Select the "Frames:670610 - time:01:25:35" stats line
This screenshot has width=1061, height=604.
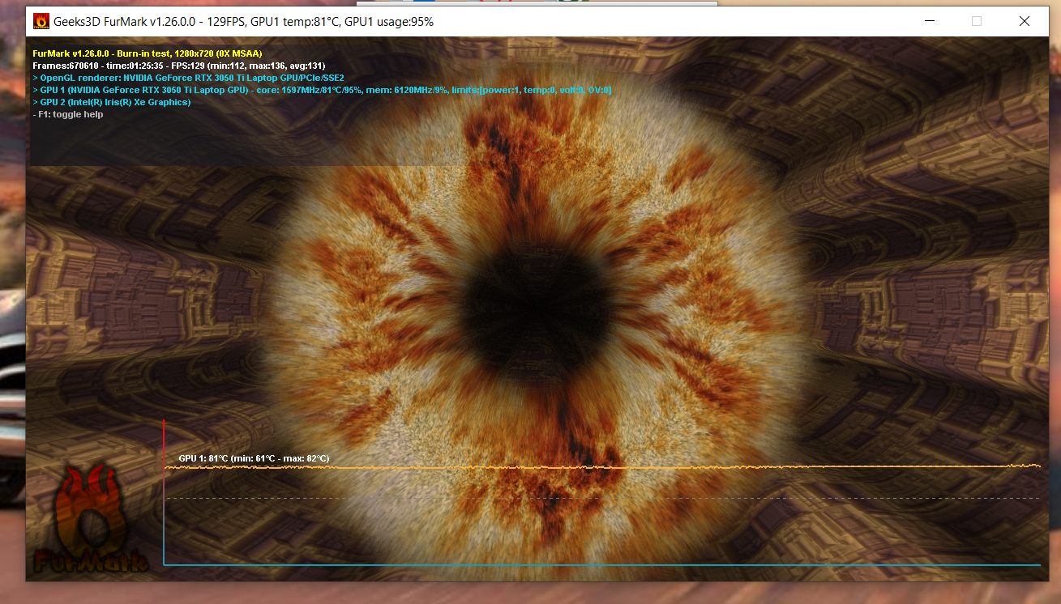click(179, 66)
